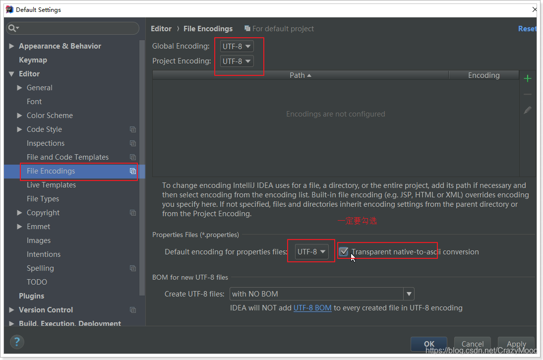The width and height of the screenshot is (543, 360).
Task: Expand the Code Style node
Action: pyautogui.click(x=19, y=129)
